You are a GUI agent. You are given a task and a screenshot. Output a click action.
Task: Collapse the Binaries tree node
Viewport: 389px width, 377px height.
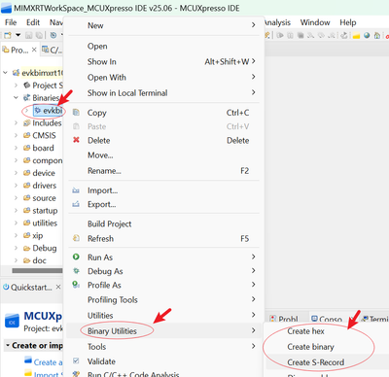[16, 97]
